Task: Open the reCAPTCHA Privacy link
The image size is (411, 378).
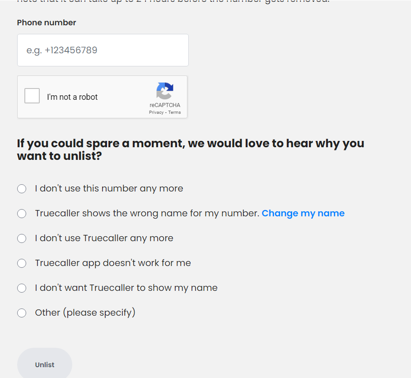Action: [156, 112]
